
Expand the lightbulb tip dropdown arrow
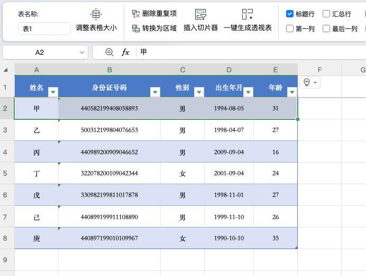[x=315, y=82]
